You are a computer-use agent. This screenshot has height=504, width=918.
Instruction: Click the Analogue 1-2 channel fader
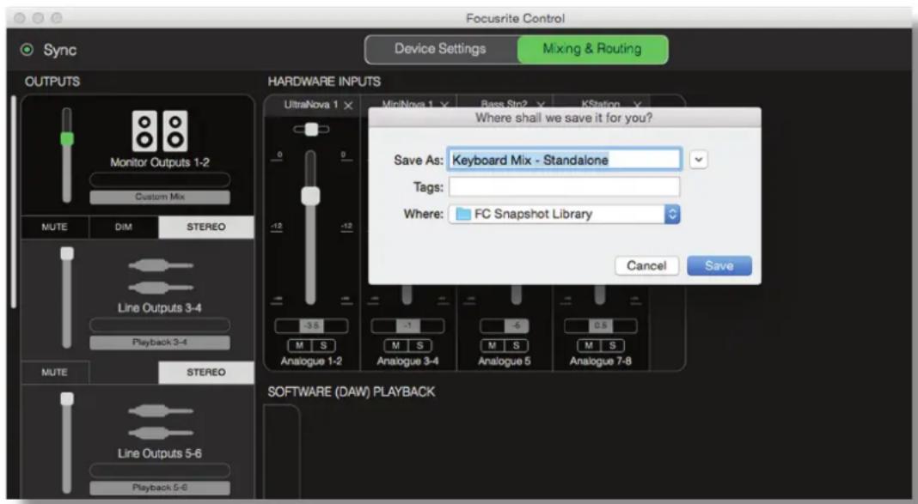click(x=310, y=195)
